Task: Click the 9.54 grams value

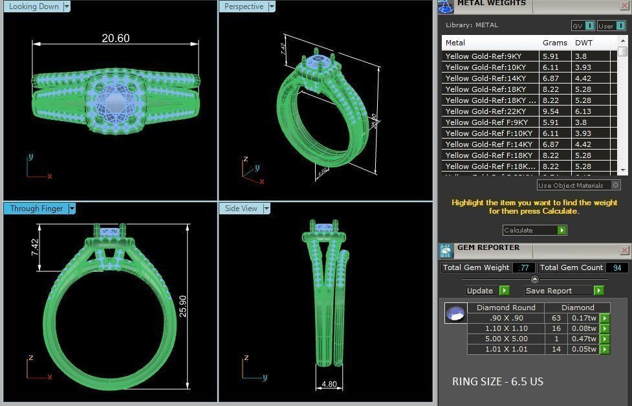Action: point(550,111)
